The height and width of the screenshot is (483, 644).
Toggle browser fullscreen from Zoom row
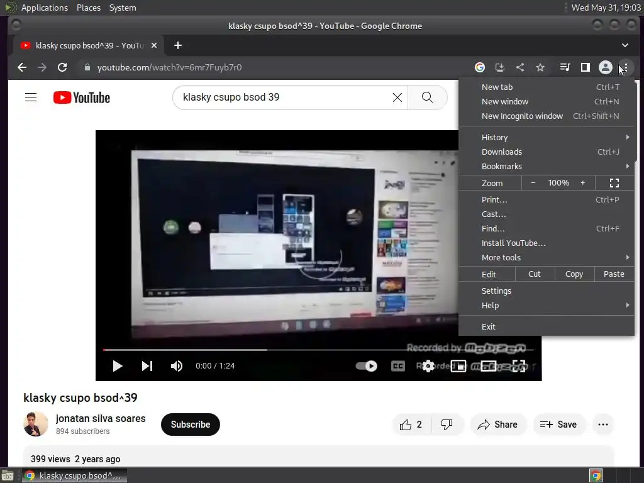tap(614, 183)
